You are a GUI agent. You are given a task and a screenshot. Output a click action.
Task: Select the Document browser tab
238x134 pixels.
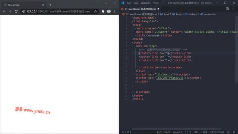point(24,5)
